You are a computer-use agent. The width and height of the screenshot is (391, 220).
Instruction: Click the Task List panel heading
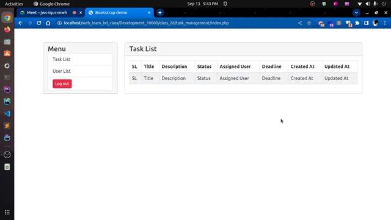(143, 49)
